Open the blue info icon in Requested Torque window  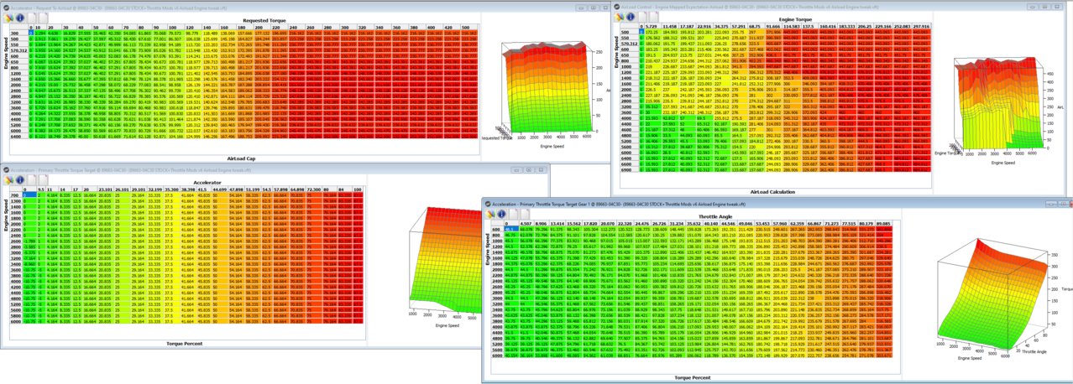pyautogui.click(x=20, y=18)
